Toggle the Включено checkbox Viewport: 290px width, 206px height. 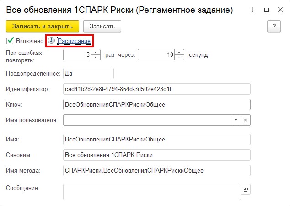[10, 41]
